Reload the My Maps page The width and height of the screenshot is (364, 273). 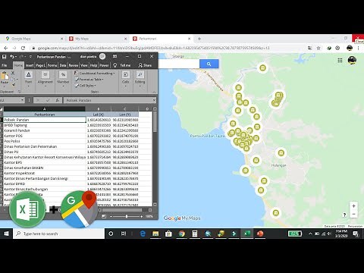click(23, 48)
